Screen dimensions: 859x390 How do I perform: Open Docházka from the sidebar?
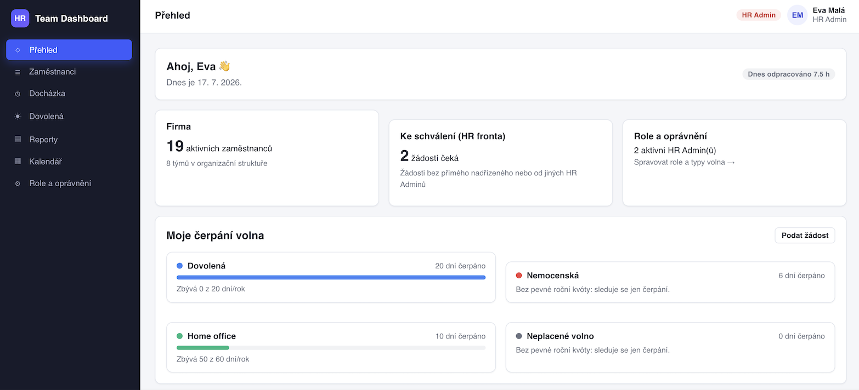69,94
